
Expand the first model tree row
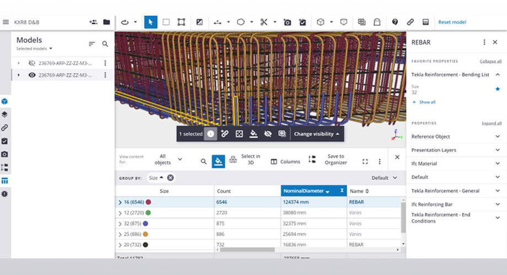click(18, 63)
